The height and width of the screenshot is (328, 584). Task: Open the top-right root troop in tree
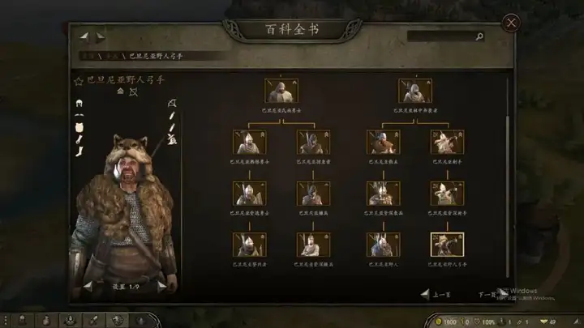tap(415, 91)
